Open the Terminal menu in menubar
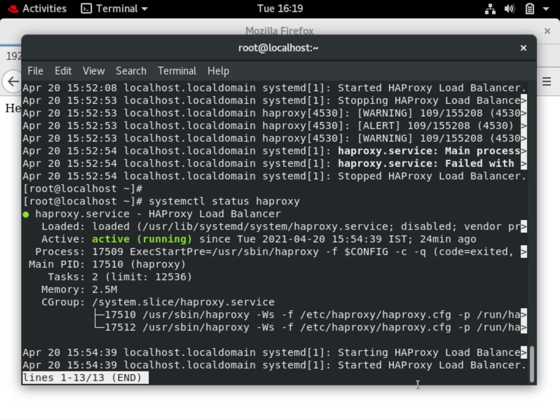 tap(177, 70)
